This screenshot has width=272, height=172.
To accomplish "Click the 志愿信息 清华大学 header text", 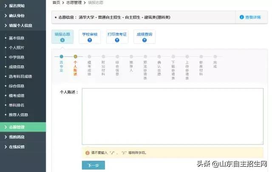I will point(114,17).
